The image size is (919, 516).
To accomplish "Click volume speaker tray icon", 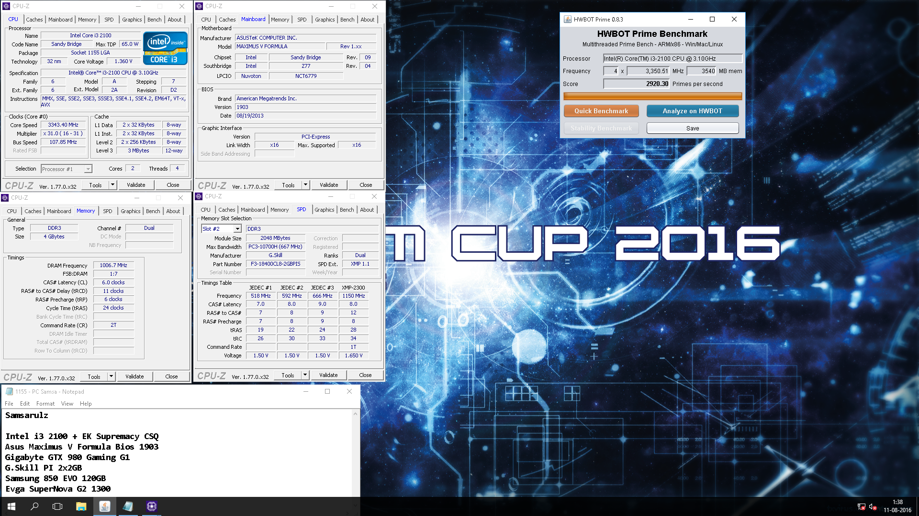I will pyautogui.click(x=873, y=507).
